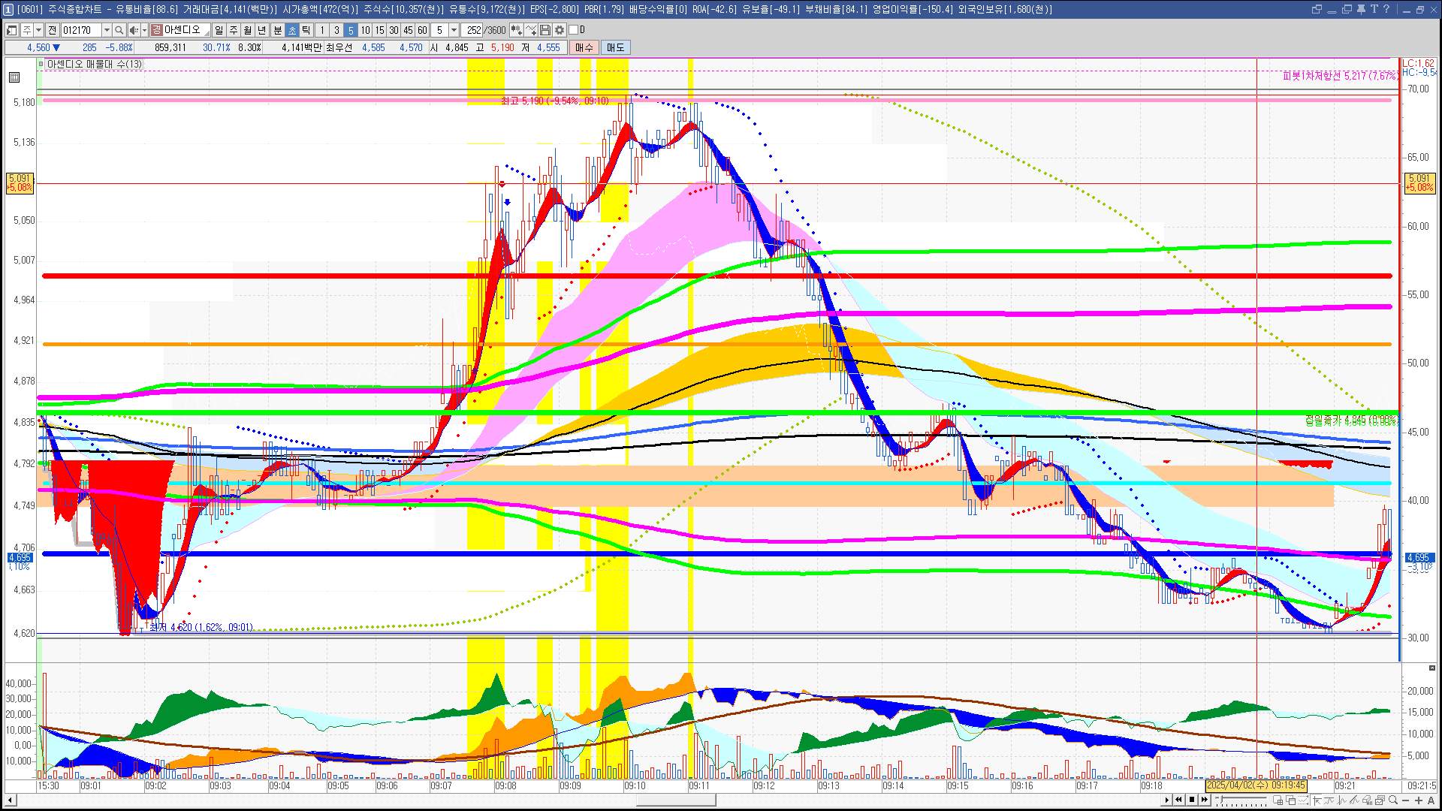The height and width of the screenshot is (811, 1442).
Task: Open the 주 type dropdown arrow
Action: [x=38, y=30]
